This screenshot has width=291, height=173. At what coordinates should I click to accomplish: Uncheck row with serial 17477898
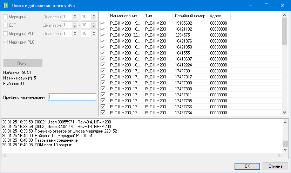103,83
